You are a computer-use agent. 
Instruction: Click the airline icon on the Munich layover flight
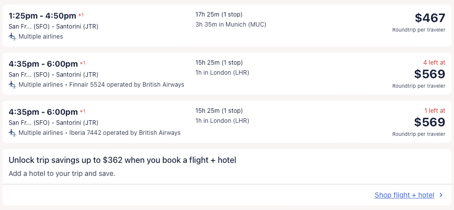pos(13,37)
